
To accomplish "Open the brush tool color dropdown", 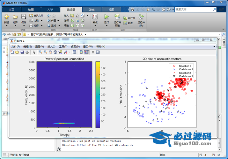I will point(69,52).
